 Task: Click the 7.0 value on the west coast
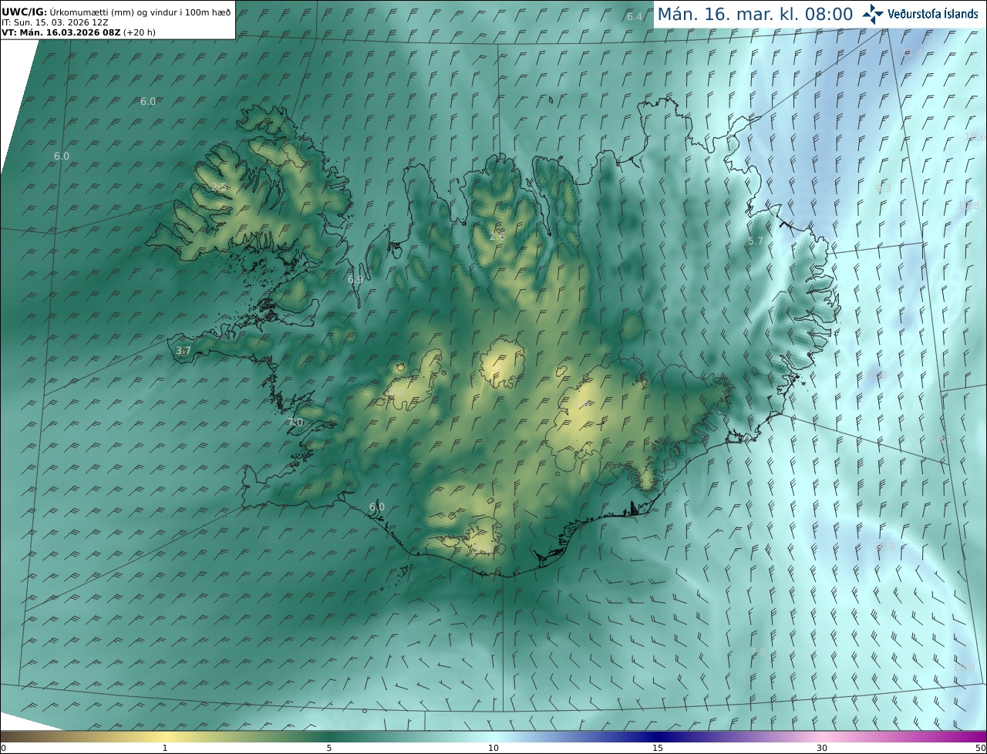[x=295, y=422]
